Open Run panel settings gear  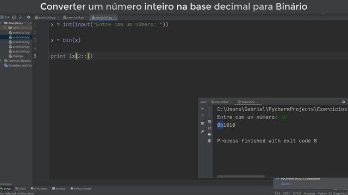pyautogui.click(x=344, y=102)
